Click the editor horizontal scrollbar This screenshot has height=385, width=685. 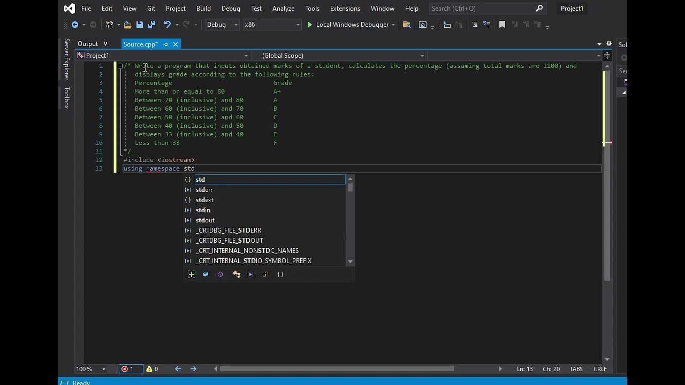[x=337, y=368]
